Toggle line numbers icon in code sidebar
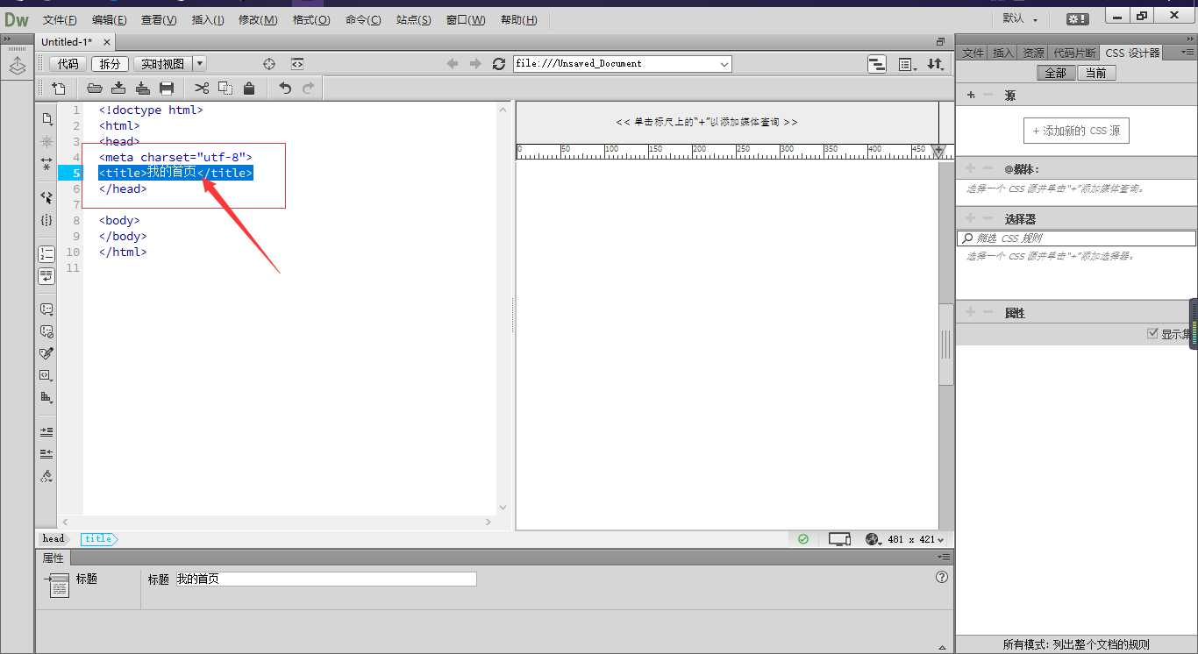The height and width of the screenshot is (654, 1198). click(46, 254)
